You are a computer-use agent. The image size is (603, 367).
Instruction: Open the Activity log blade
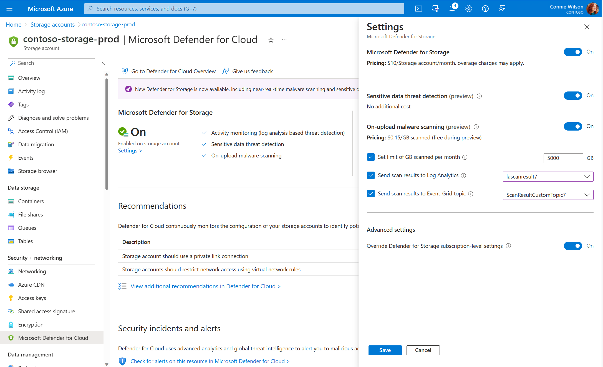(x=31, y=91)
